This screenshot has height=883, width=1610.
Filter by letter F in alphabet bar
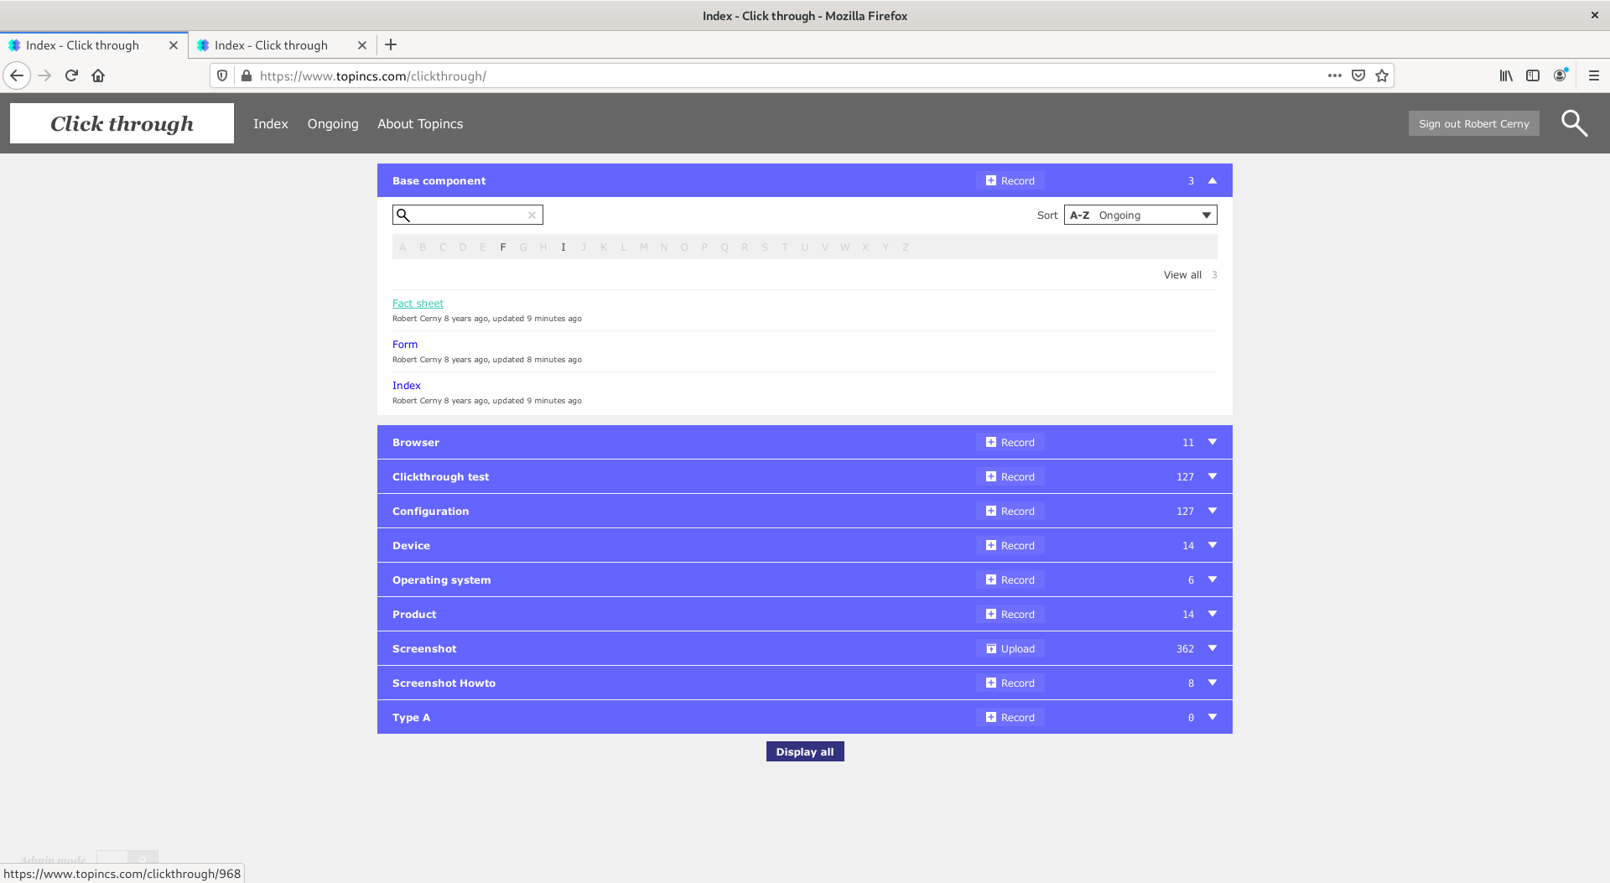(502, 247)
